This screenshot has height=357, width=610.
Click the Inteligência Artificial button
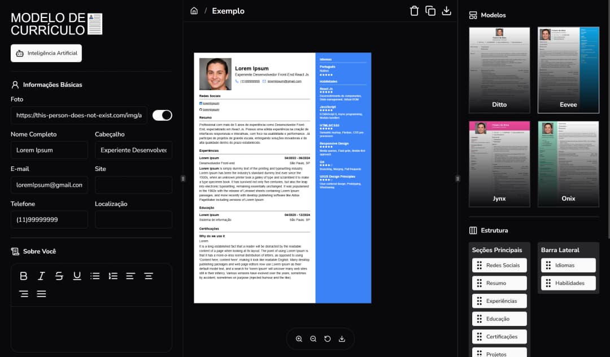[x=46, y=53]
